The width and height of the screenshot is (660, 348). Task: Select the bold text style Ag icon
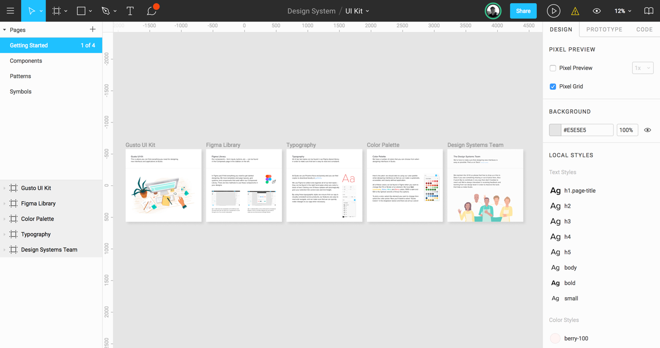point(555,283)
